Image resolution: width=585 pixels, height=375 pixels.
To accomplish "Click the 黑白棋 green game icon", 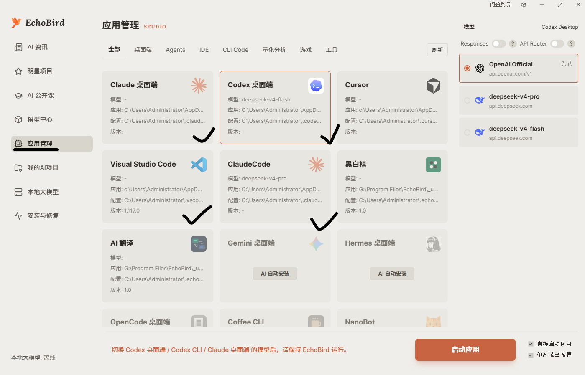I will point(433,165).
